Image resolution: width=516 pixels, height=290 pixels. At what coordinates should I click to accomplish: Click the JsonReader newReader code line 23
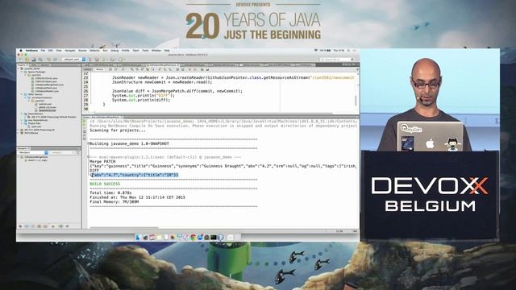click(x=233, y=77)
